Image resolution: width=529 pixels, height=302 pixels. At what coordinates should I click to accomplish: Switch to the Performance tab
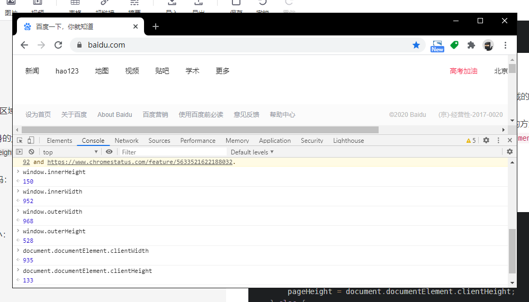198,141
